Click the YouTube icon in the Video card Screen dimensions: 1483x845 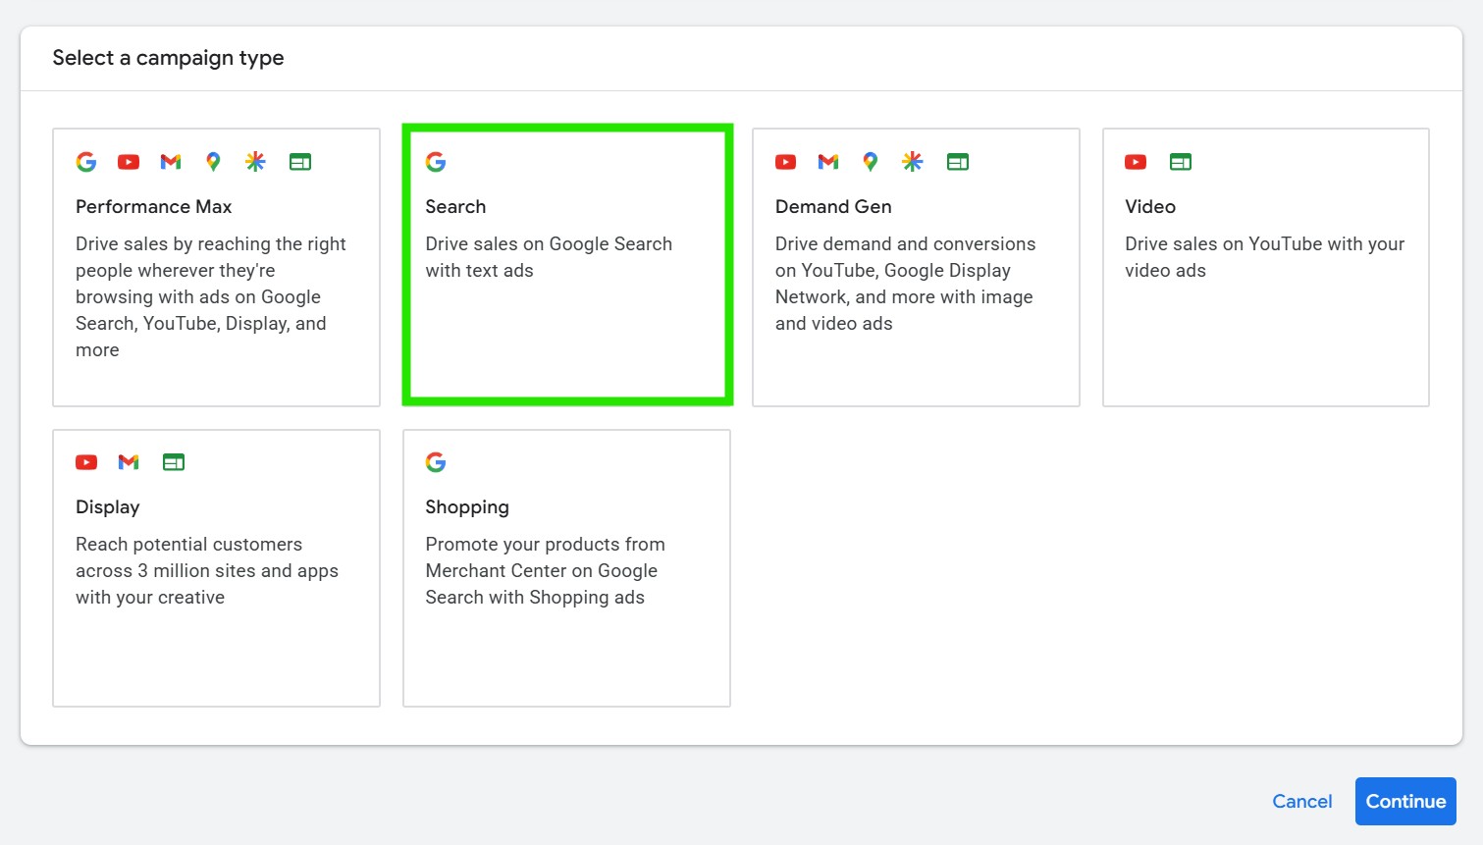pyautogui.click(x=1136, y=162)
